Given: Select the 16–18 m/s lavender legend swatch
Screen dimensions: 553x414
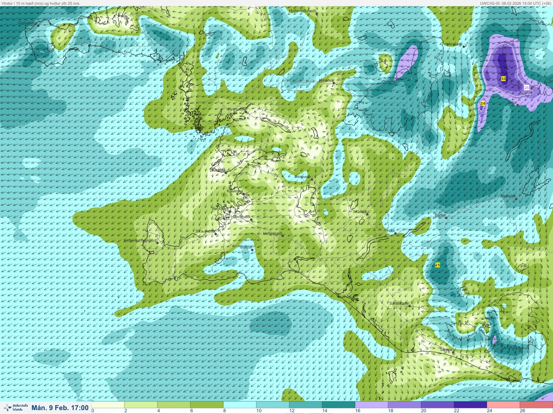Looking at the screenshot, I should 372,405.
